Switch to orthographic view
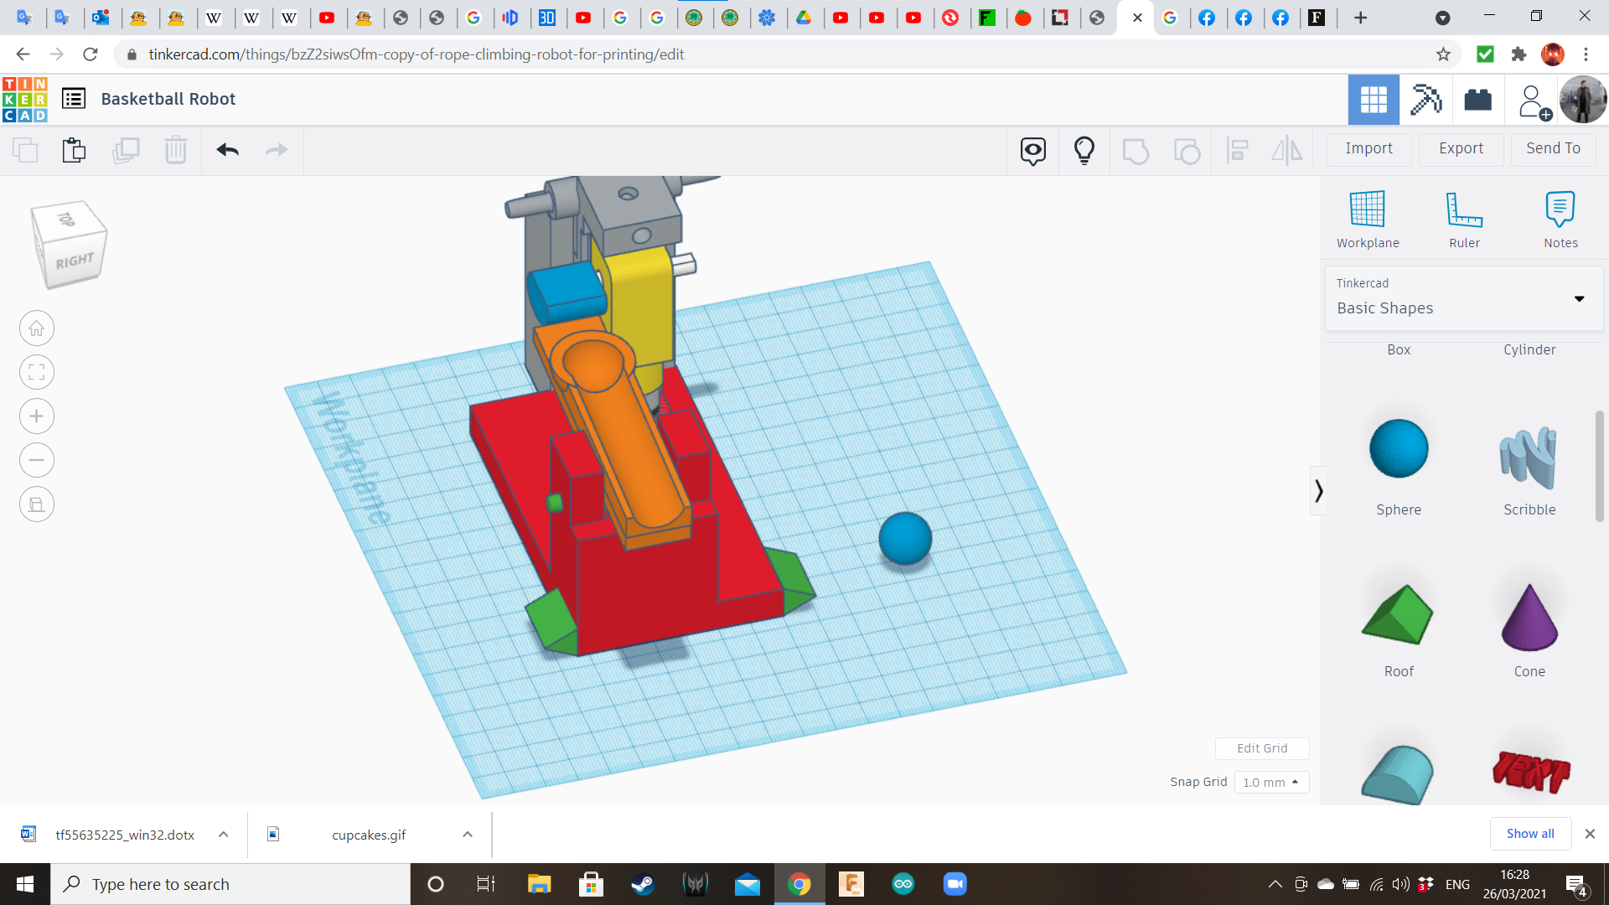The image size is (1609, 905). (36, 504)
